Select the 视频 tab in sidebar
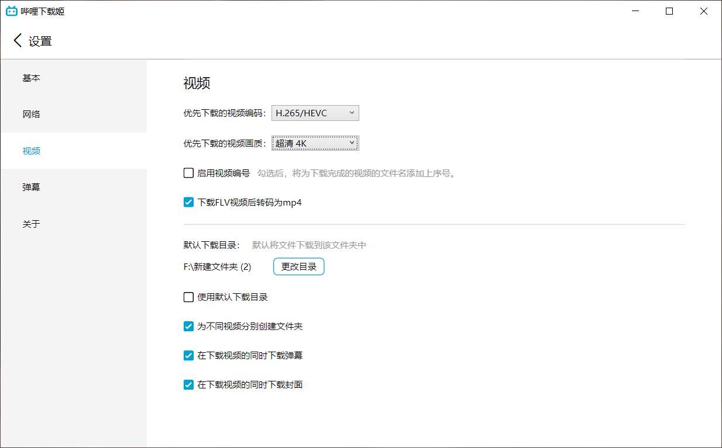 (32, 151)
